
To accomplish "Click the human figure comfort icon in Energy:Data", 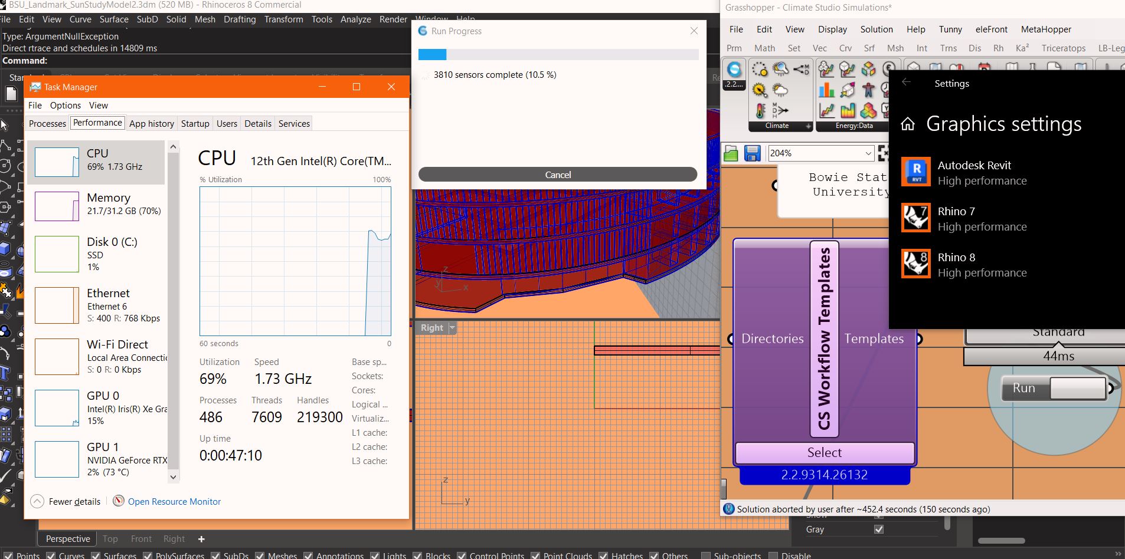I will pyautogui.click(x=868, y=90).
